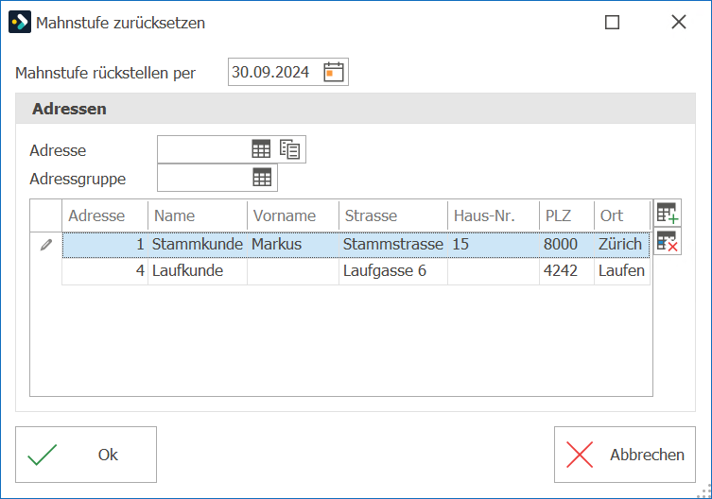Click the Adresse multi-select list icon

click(289, 149)
